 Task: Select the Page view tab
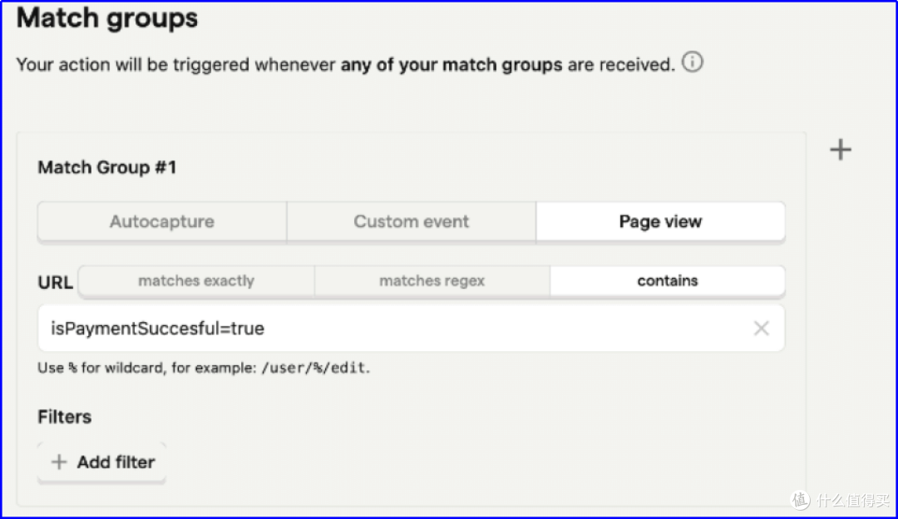coord(660,222)
